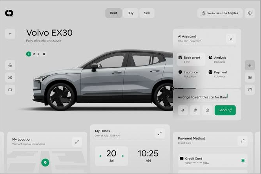Click the lightning bolt icon on right sidebar
The width and height of the screenshot is (261, 174).
point(250,65)
